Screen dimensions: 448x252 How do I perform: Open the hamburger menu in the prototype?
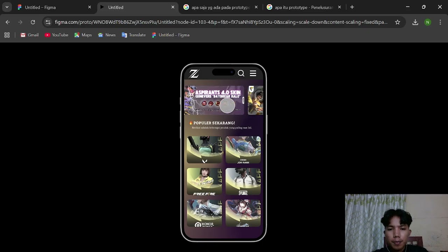253,73
